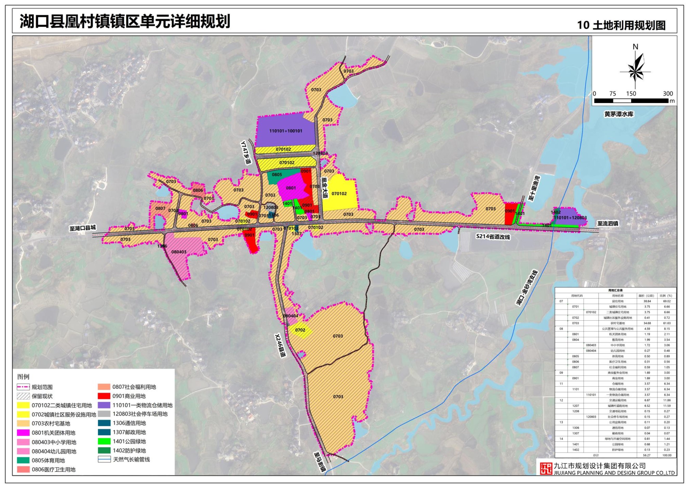690x488 pixels.
Task: Click the 黄茅潭水库 reservoir label
Action: tap(619, 114)
